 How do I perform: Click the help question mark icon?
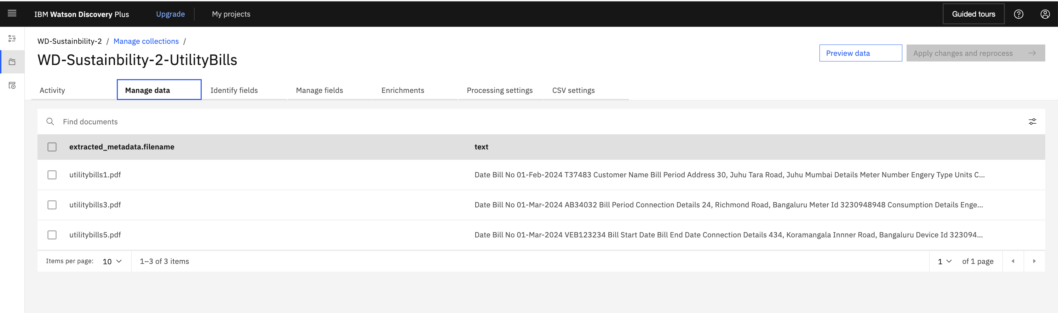[1018, 14]
